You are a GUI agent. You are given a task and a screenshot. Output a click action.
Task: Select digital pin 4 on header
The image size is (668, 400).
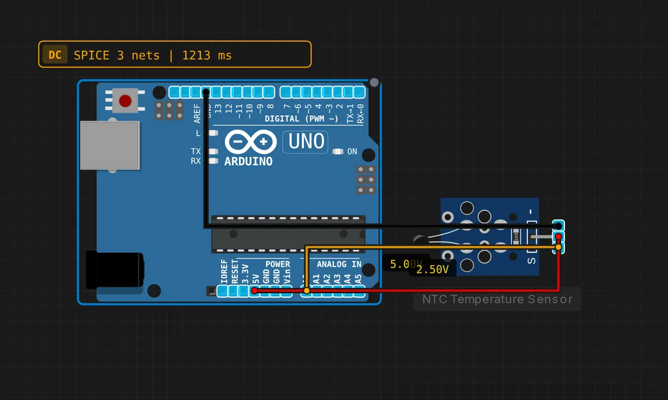pyautogui.click(x=317, y=92)
